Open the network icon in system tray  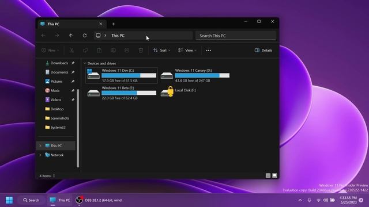click(x=318, y=200)
